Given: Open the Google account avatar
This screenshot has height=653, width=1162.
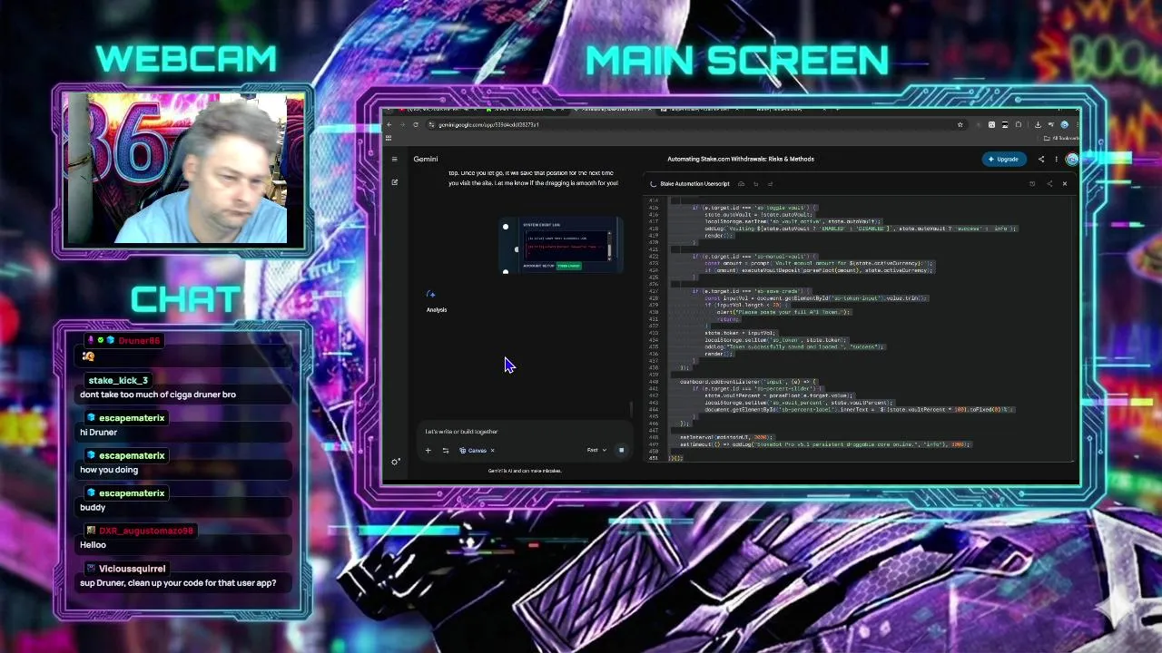Looking at the screenshot, I should coord(1072,159).
